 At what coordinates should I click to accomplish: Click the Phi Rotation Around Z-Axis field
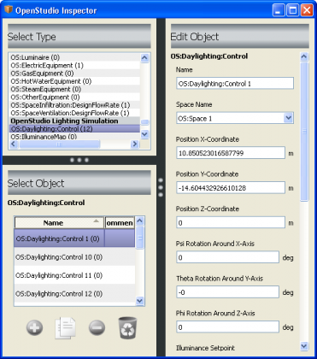pos(227,327)
